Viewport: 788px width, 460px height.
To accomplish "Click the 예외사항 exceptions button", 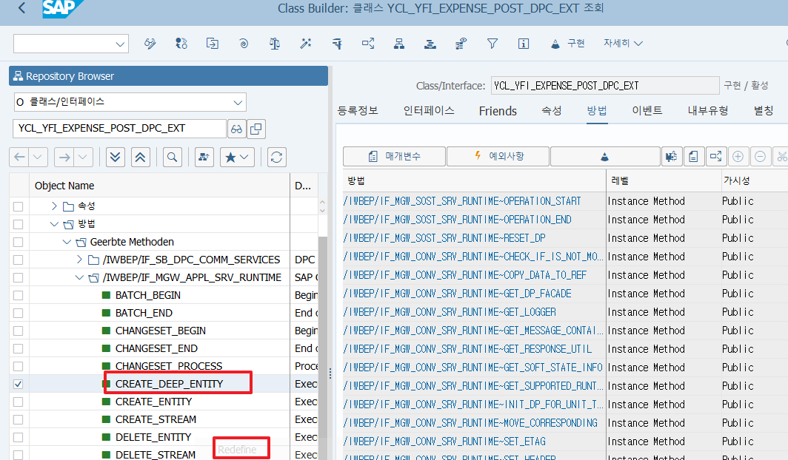I will point(498,157).
